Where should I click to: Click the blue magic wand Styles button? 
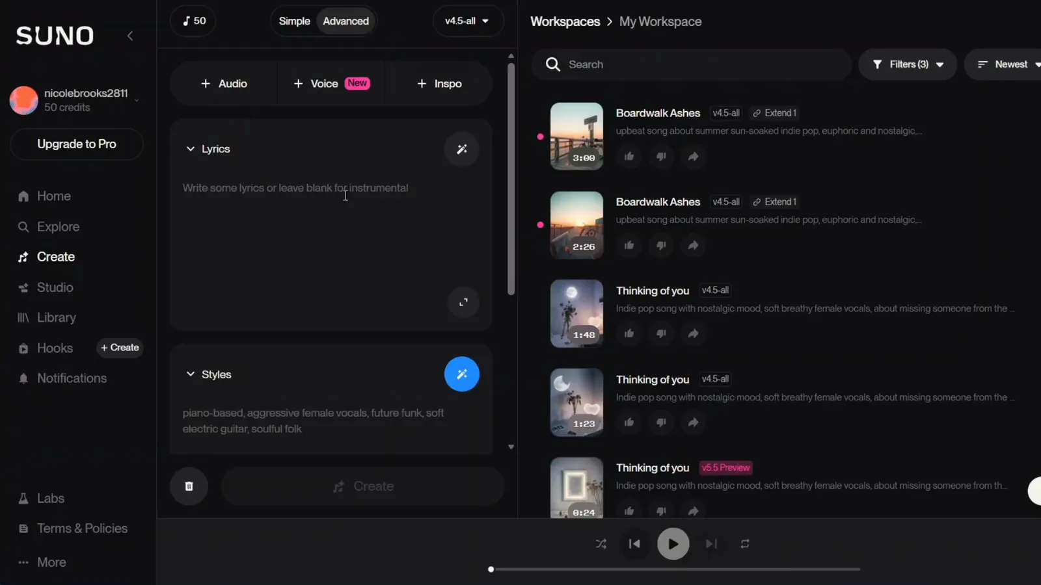pyautogui.click(x=462, y=374)
